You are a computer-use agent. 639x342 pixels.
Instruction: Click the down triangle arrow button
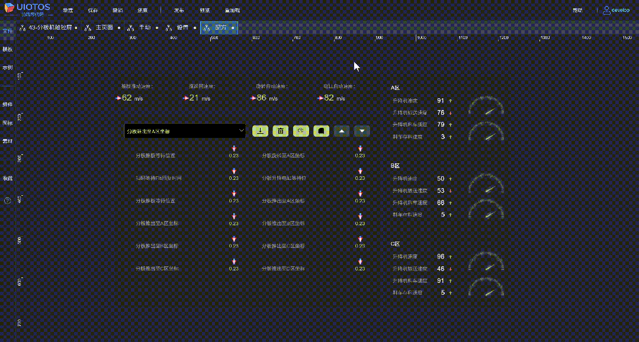point(362,131)
